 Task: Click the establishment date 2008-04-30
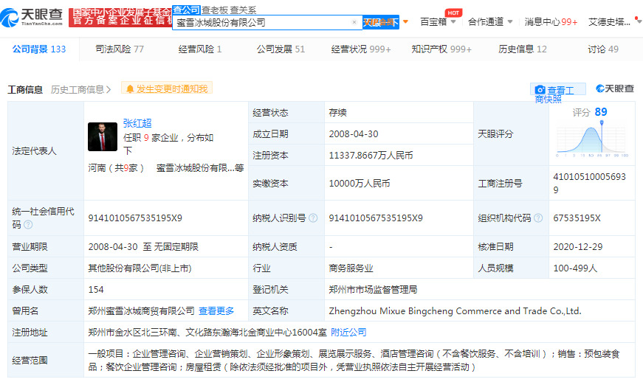point(354,134)
